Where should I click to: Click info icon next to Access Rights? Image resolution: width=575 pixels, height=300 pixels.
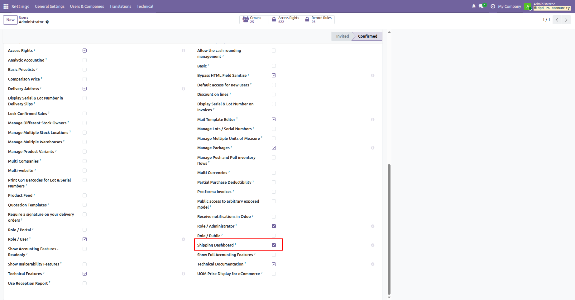pyautogui.click(x=183, y=51)
